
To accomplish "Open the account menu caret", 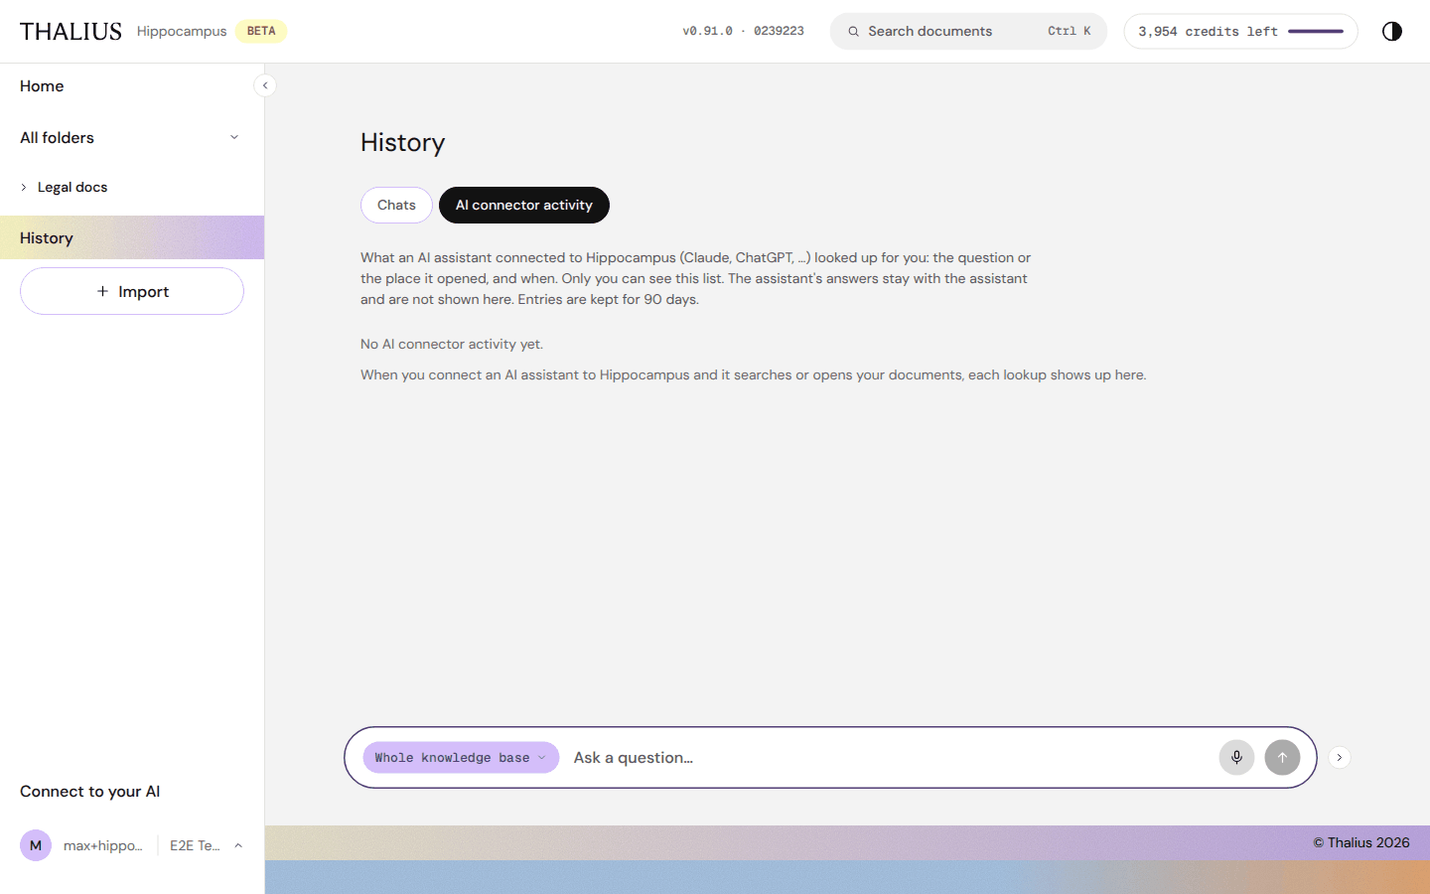I will [238, 845].
